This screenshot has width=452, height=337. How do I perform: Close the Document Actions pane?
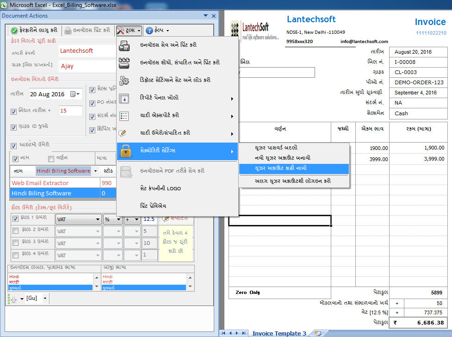click(x=214, y=16)
